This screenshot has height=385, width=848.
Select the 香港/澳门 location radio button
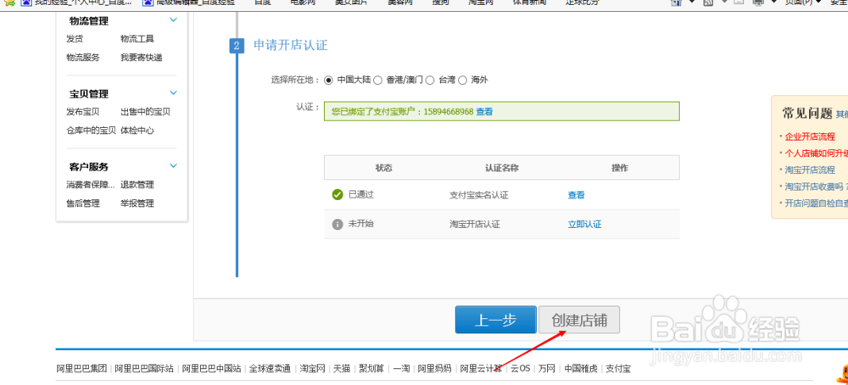pyautogui.click(x=377, y=80)
